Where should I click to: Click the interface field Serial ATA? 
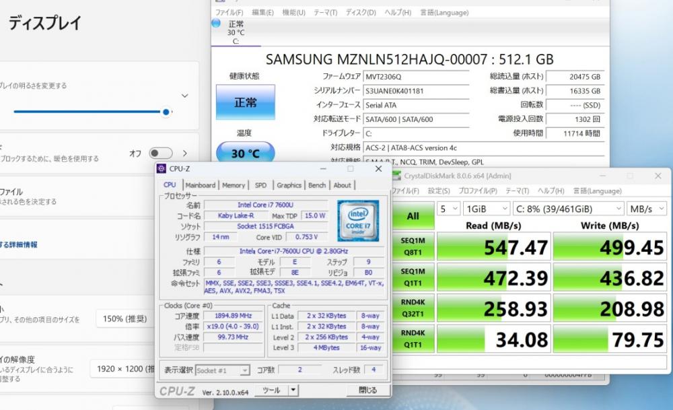[416, 105]
